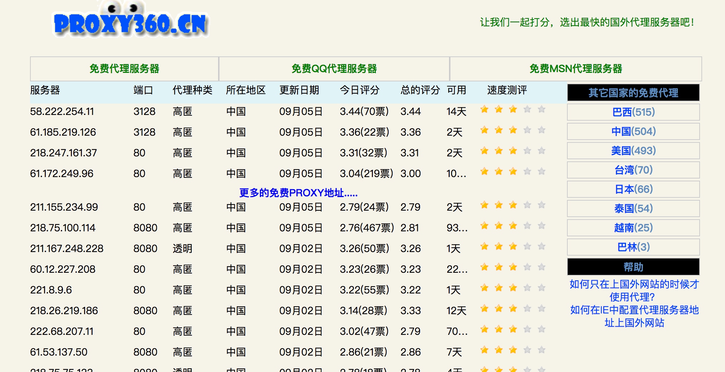Screen dimensions: 725x372
Task: Click the 总的评分 column header
Action: point(420,90)
